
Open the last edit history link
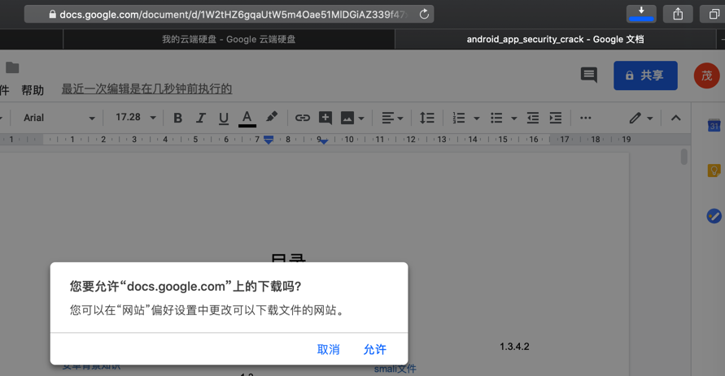[146, 89]
